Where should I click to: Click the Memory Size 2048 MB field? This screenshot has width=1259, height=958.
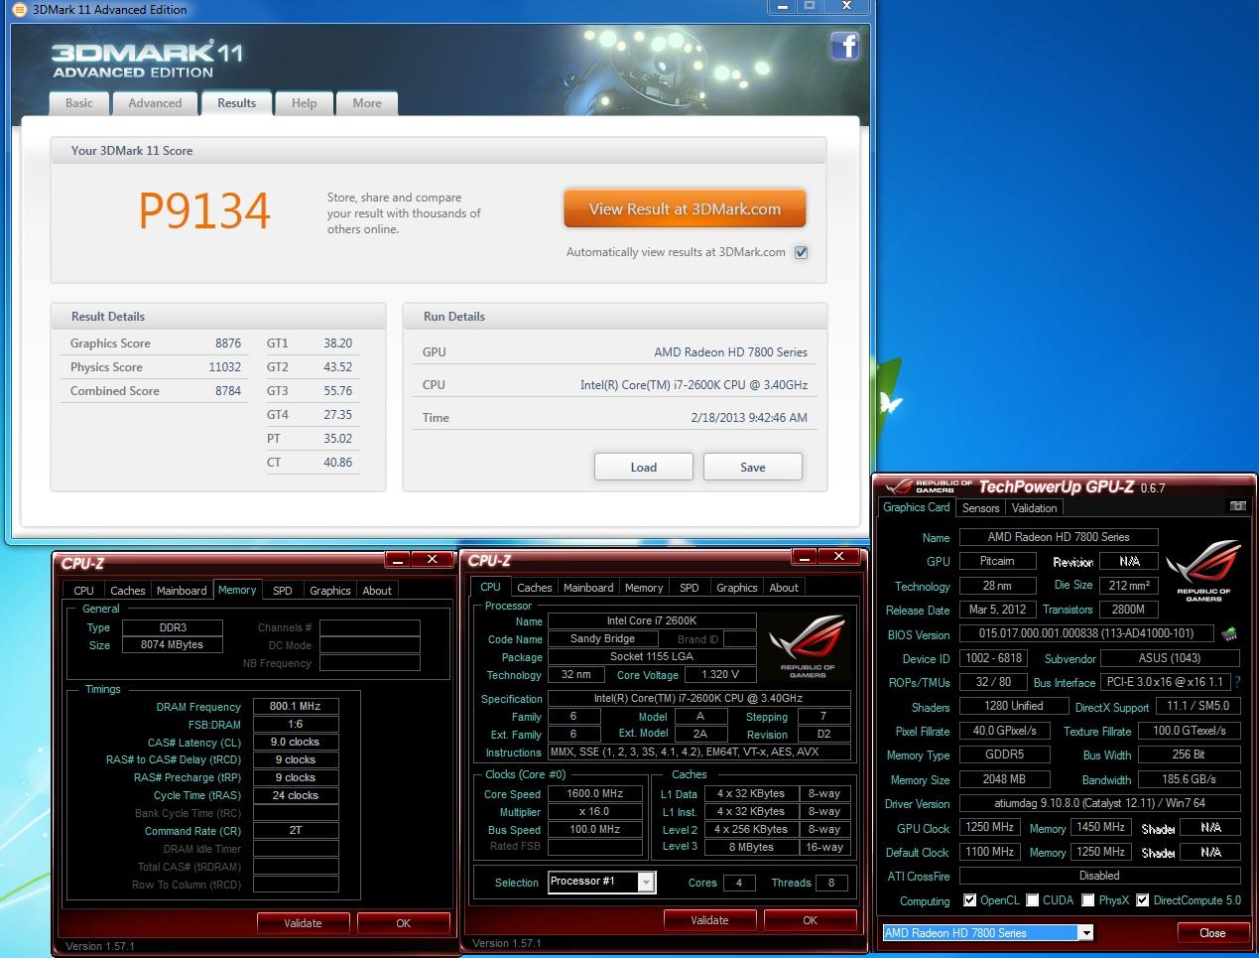click(1004, 779)
